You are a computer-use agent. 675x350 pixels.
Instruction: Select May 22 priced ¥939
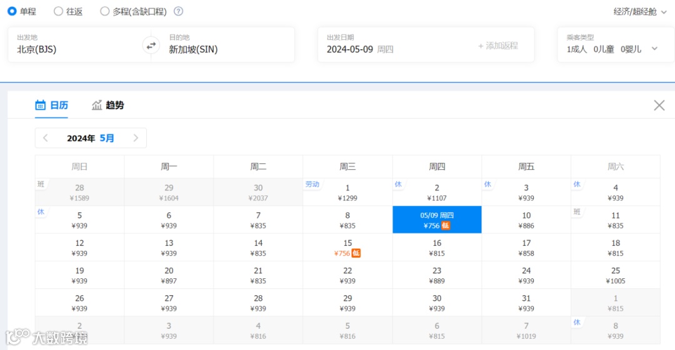(347, 275)
